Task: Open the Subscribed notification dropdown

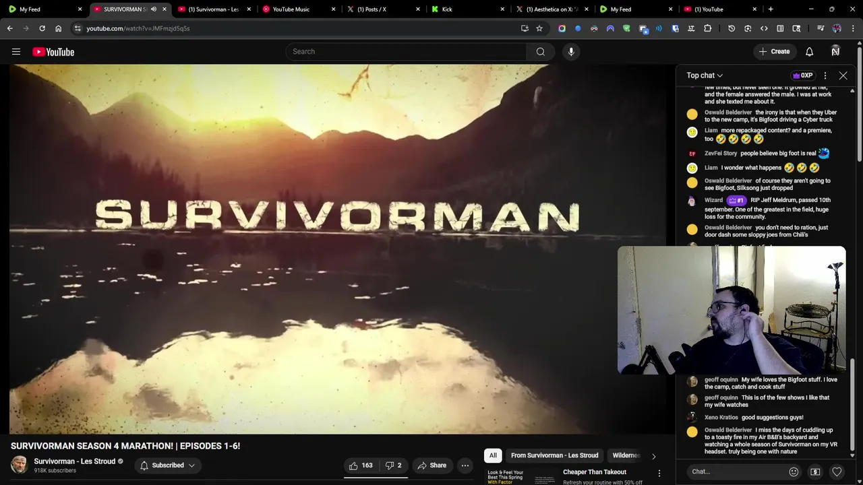Action: 168,465
